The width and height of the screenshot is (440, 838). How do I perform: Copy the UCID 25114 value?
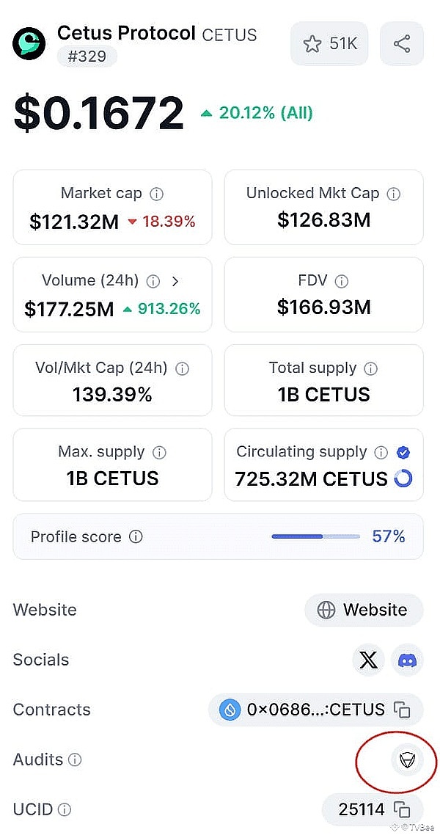401,809
